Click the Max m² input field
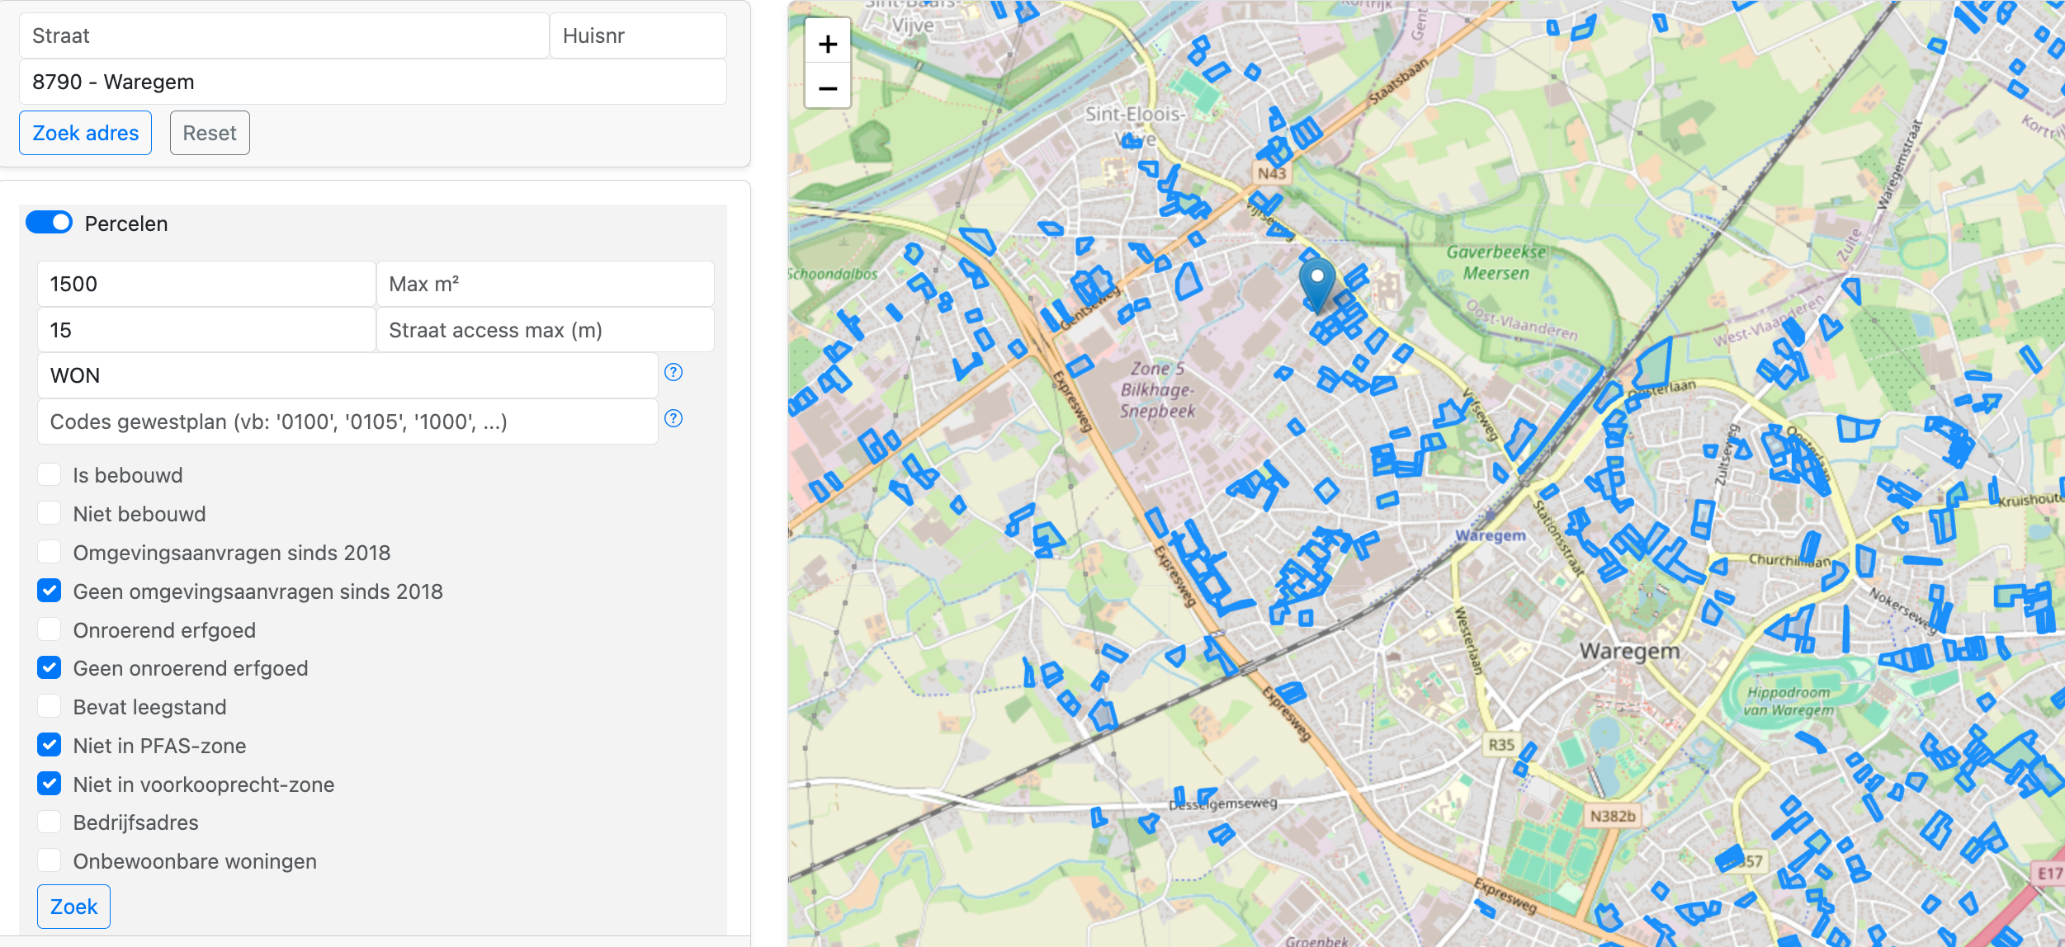Image resolution: width=2065 pixels, height=947 pixels. tap(545, 284)
